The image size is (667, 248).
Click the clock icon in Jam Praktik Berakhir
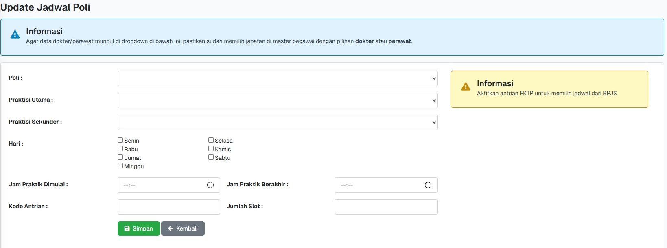point(428,185)
